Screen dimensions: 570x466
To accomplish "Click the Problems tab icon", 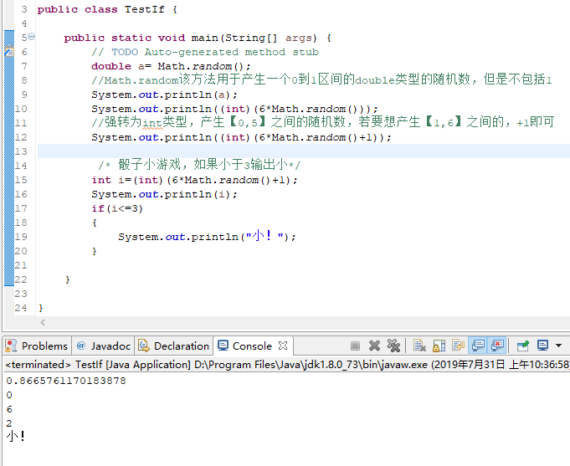I will click(11, 346).
